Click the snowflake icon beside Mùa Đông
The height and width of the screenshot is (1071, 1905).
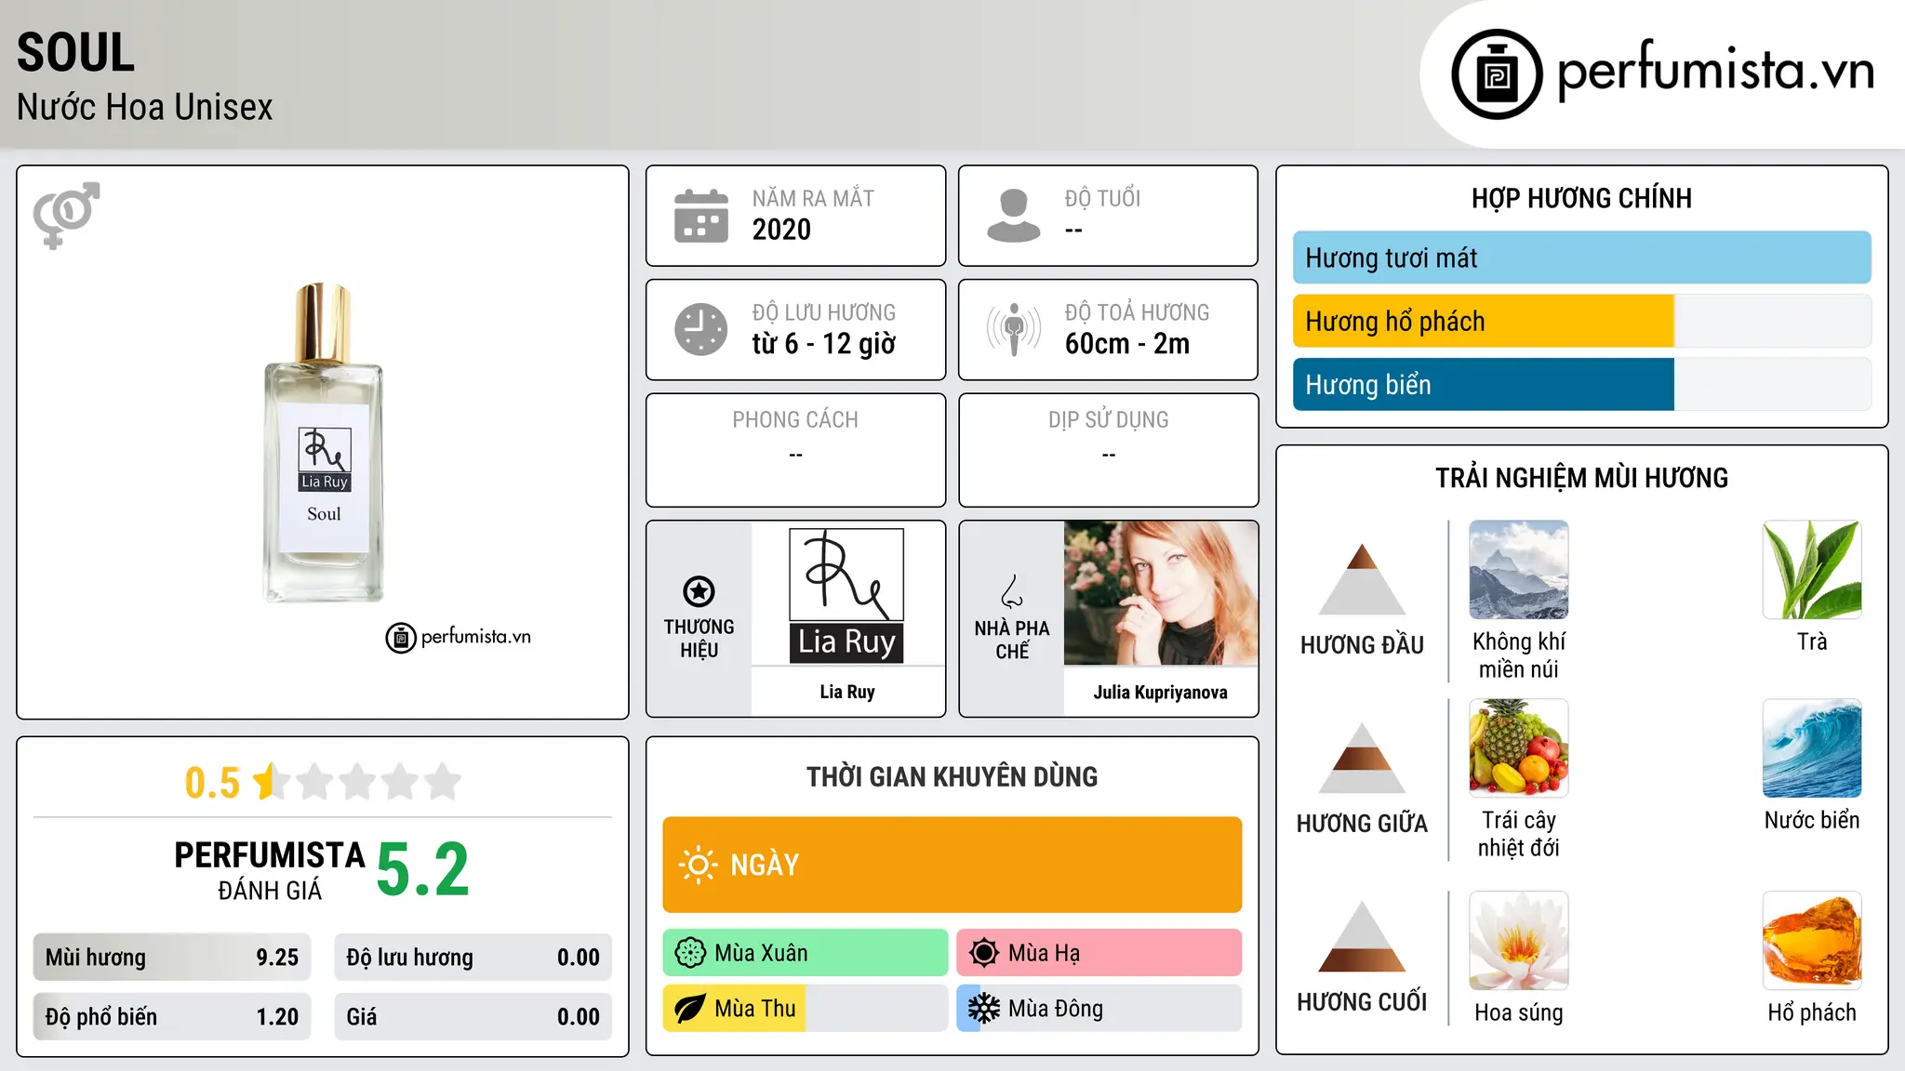point(984,1009)
